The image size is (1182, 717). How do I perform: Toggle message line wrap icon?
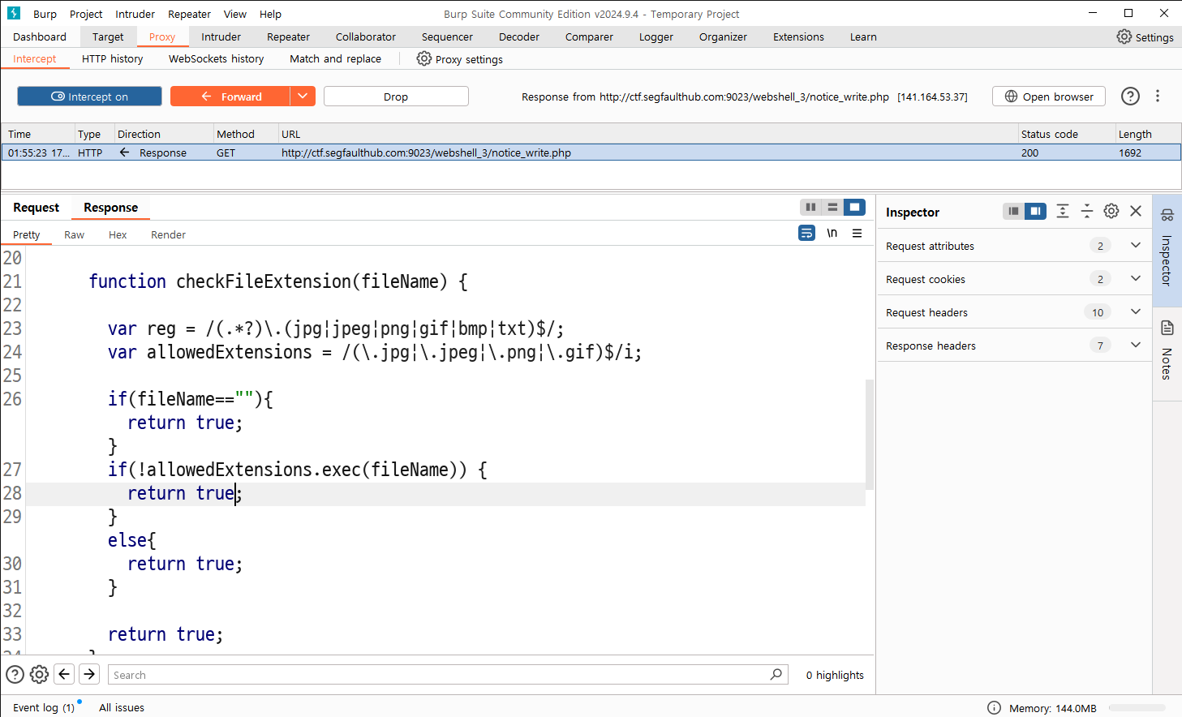[x=806, y=233]
